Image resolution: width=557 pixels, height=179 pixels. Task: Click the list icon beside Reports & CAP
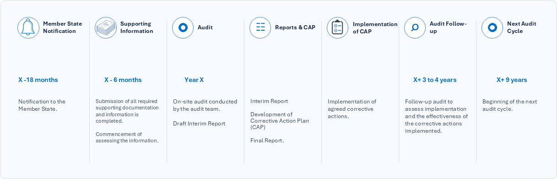click(260, 27)
